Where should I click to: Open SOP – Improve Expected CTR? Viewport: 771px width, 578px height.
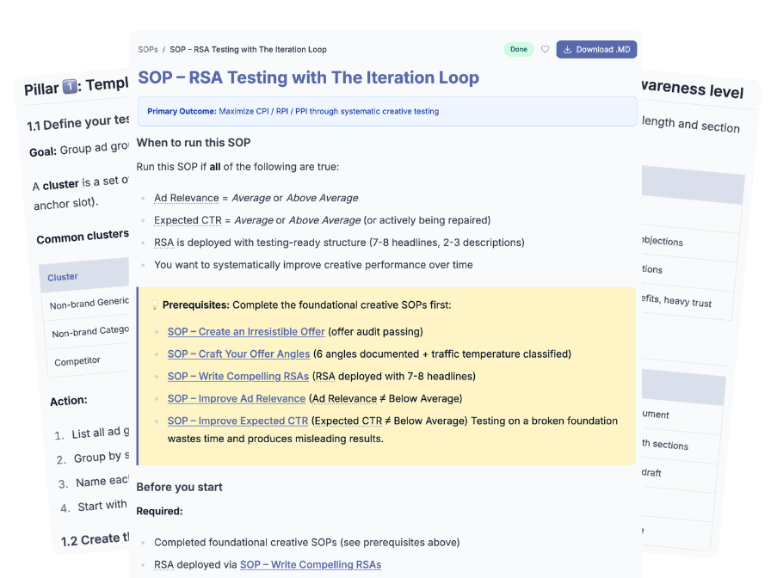point(237,421)
